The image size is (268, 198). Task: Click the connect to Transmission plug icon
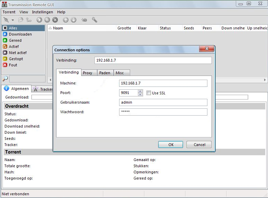[6, 20]
